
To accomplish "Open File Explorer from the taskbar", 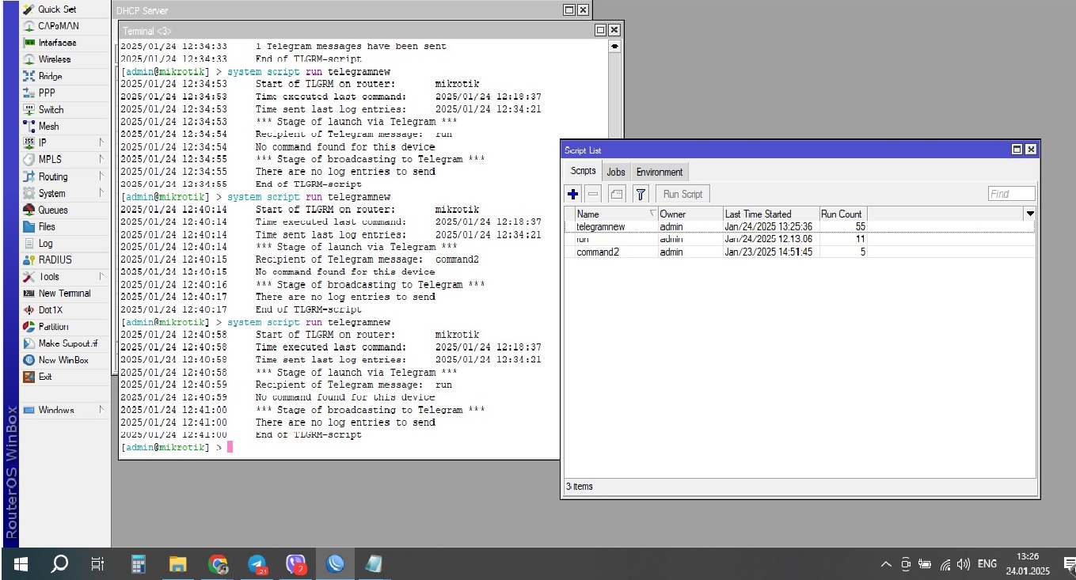I will [178, 564].
